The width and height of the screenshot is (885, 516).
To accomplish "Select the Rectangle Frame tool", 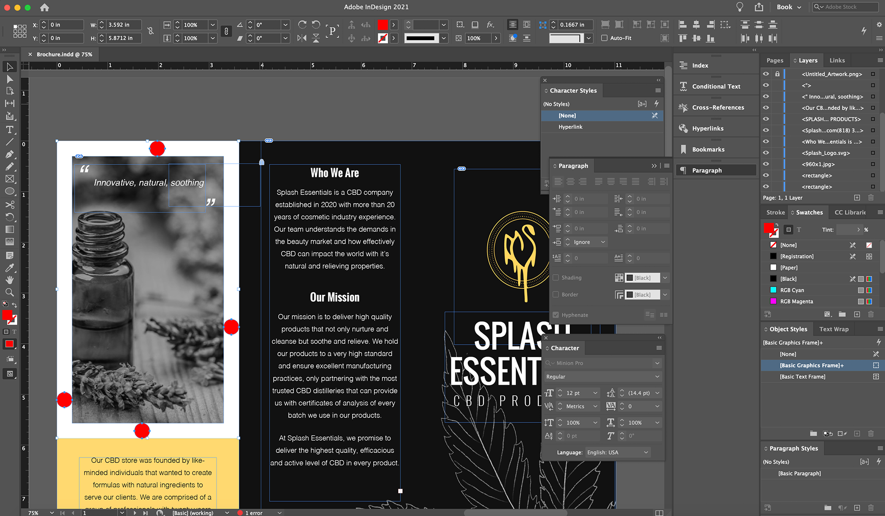I will pyautogui.click(x=9, y=179).
